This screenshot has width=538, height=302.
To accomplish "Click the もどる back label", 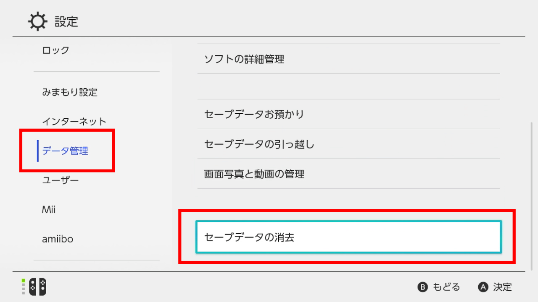I will pos(446,287).
